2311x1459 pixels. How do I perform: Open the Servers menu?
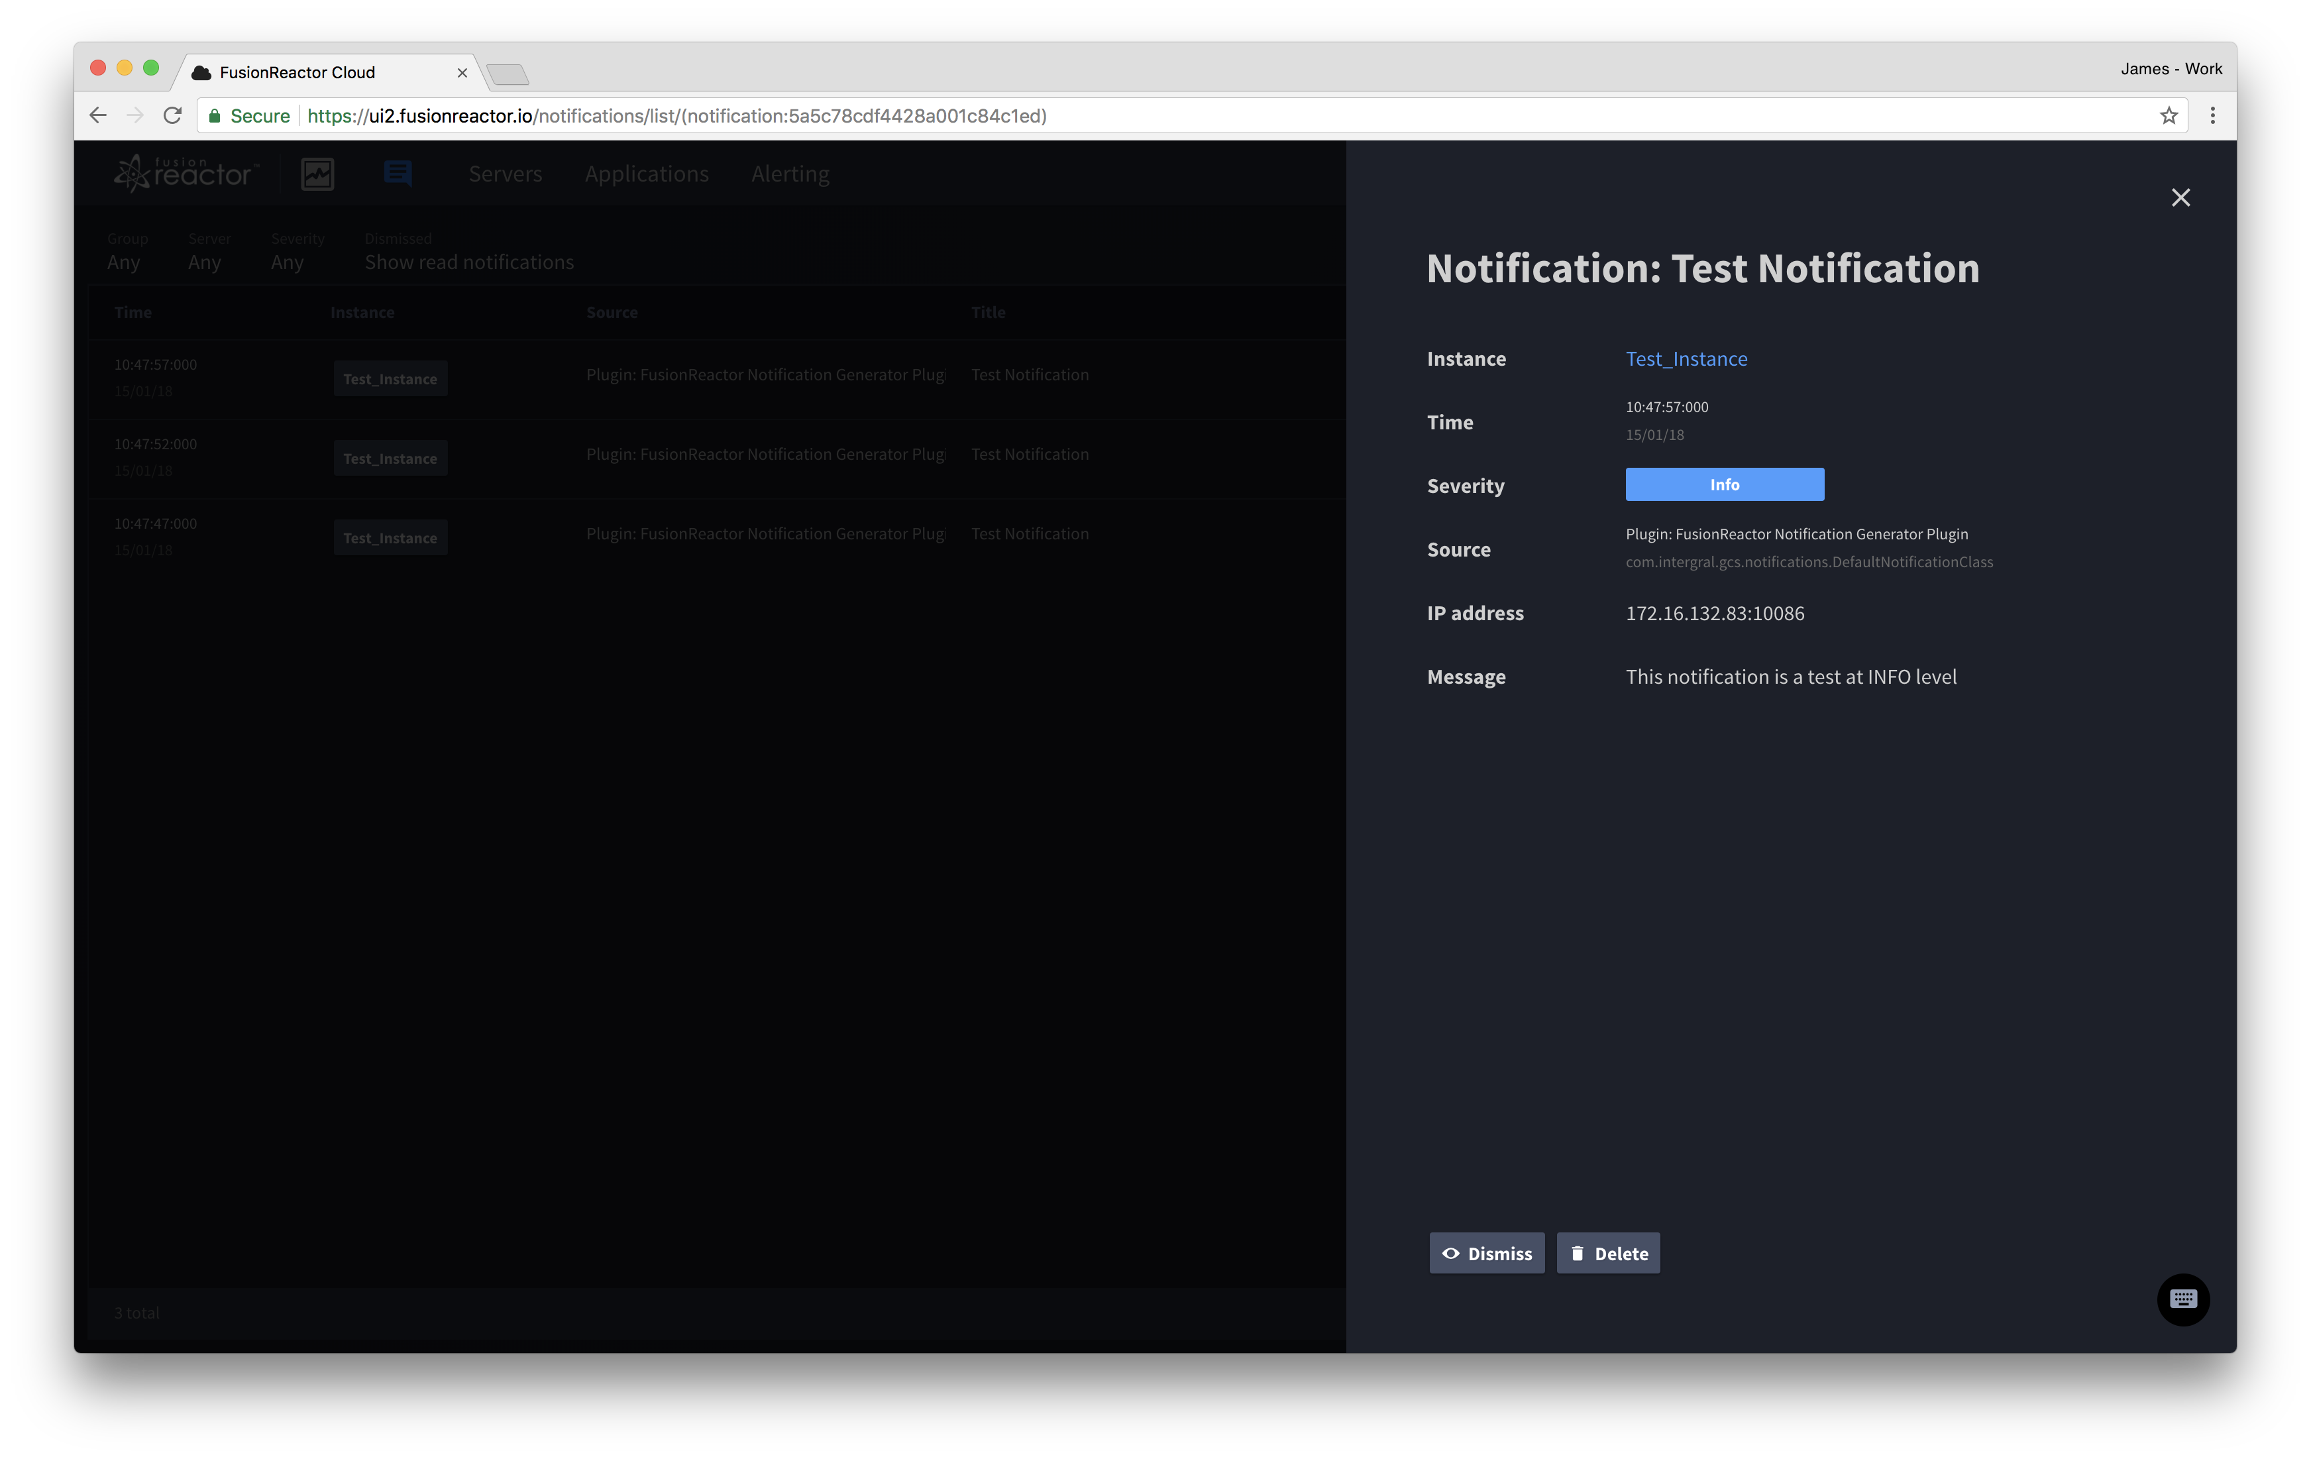pos(505,174)
